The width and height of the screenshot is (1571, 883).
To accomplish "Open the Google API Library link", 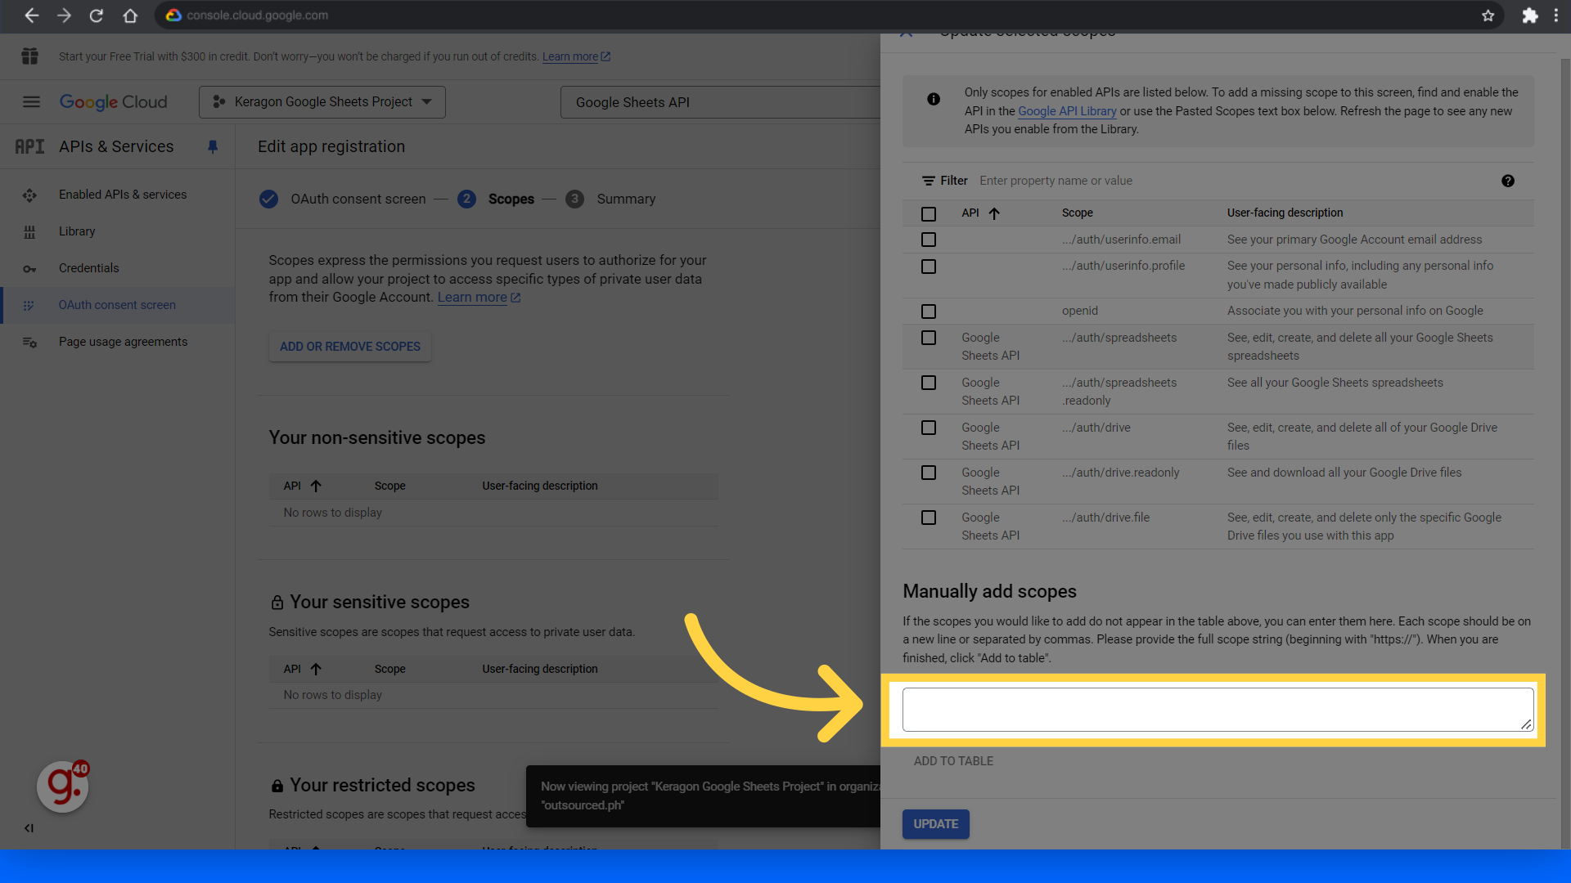I will [x=1067, y=111].
